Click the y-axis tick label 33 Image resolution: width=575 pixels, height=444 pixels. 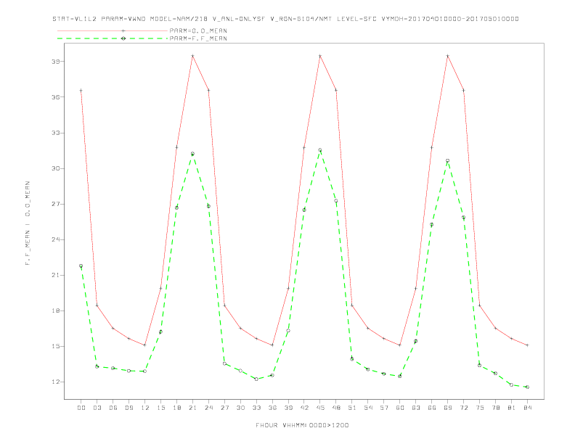click(56, 133)
